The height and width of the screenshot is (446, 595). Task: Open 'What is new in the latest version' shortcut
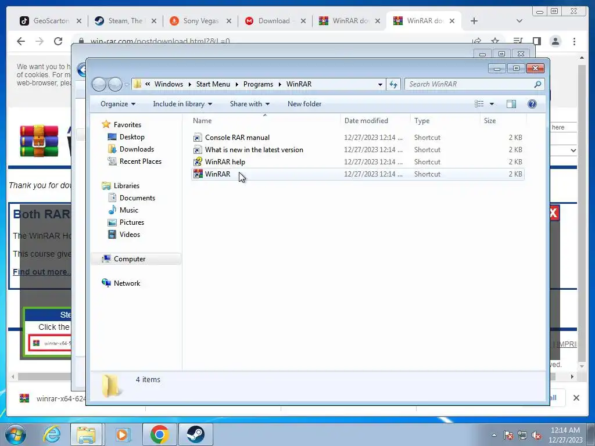click(357, 150)
